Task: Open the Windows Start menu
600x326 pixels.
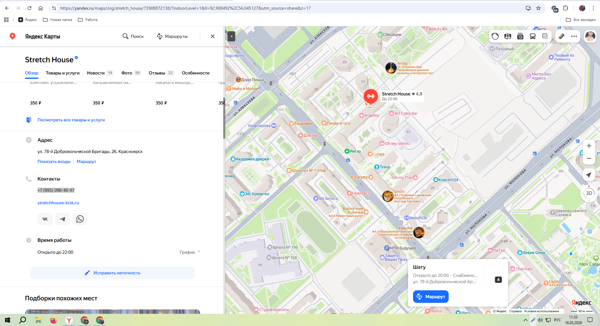Action: [8, 320]
